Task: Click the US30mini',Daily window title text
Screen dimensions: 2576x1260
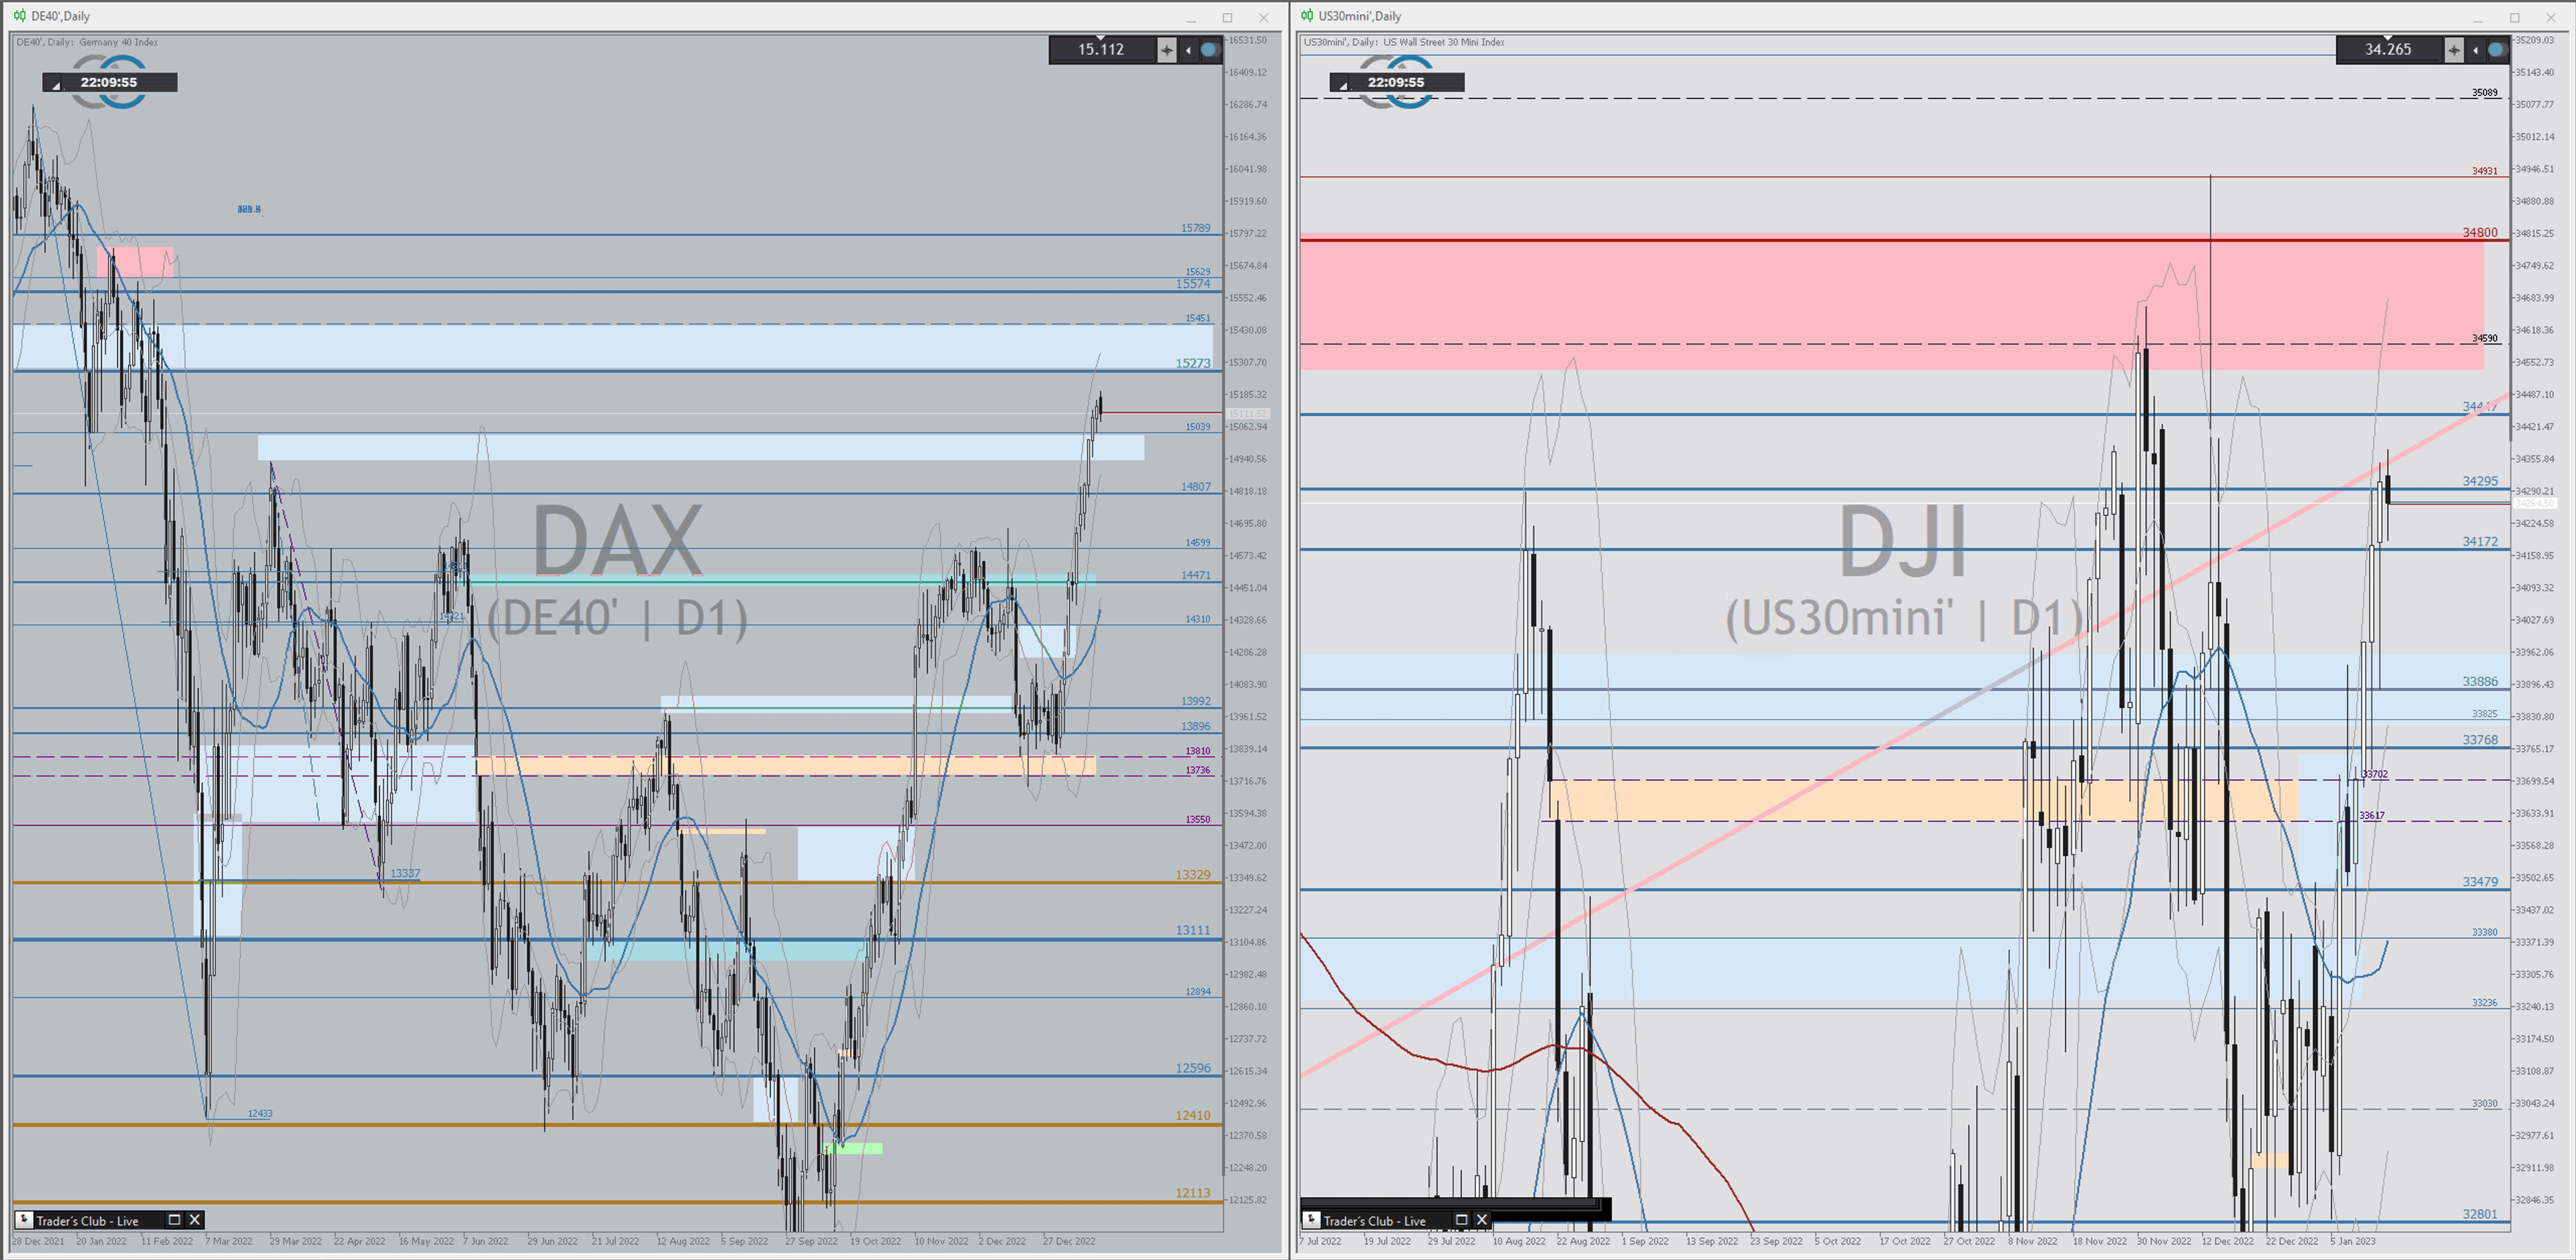Action: point(1359,16)
